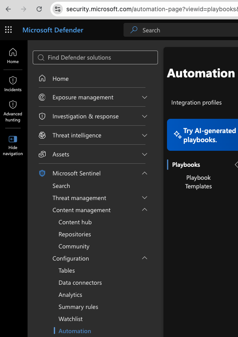This screenshot has width=238, height=337.
Task: Open Watchlist
Action: click(x=71, y=319)
